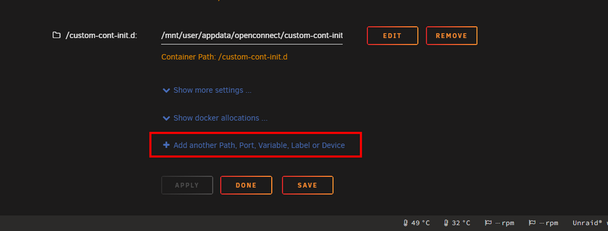Screen dimensions: 608x231
Task: Open the Show more settings text link
Action: click(212, 91)
